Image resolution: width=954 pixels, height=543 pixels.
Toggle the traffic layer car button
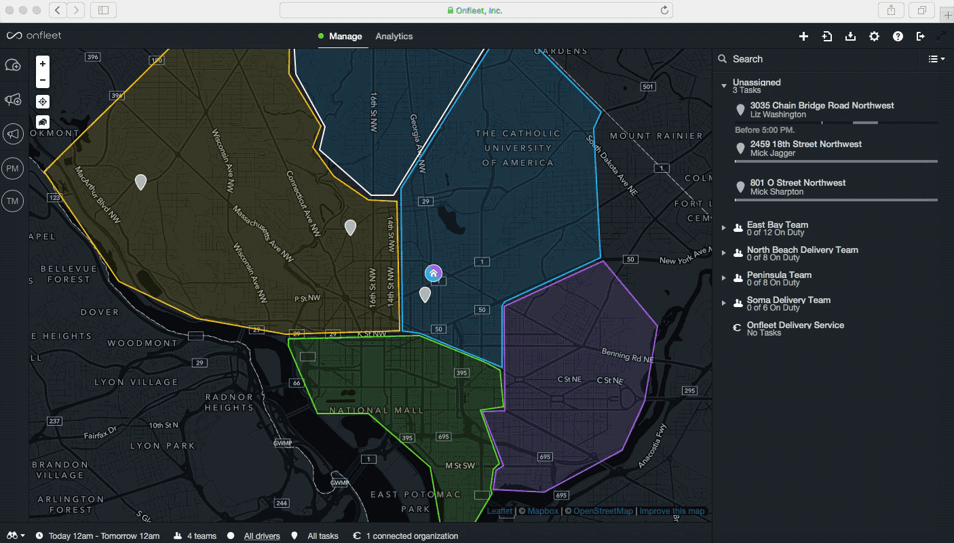point(43,122)
